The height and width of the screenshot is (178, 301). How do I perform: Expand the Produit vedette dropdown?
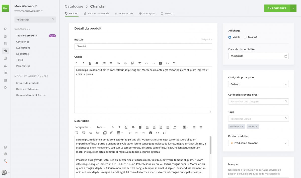click(258, 143)
